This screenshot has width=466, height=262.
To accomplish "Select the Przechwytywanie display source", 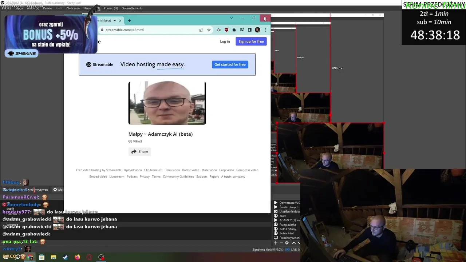I will [287, 238].
